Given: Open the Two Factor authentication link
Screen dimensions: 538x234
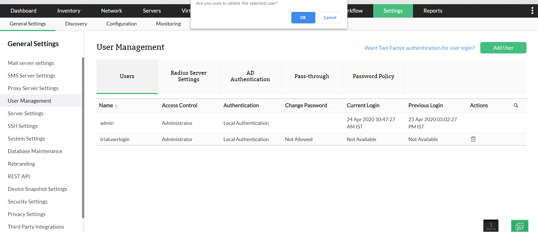Looking at the screenshot, I should 419,48.
